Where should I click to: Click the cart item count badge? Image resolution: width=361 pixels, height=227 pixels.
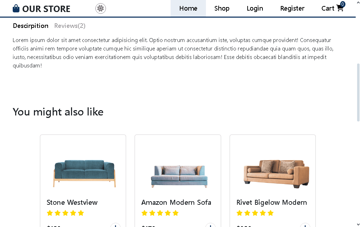(343, 4)
